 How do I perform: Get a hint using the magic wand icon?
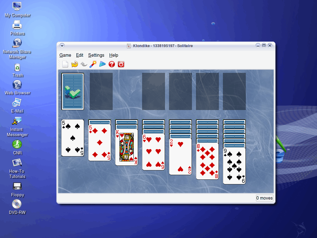click(93, 64)
